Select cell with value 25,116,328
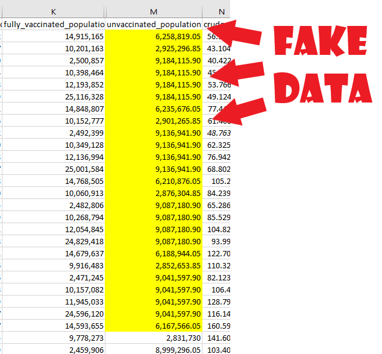Image resolution: width=382 pixels, height=354 pixels. tap(54, 96)
